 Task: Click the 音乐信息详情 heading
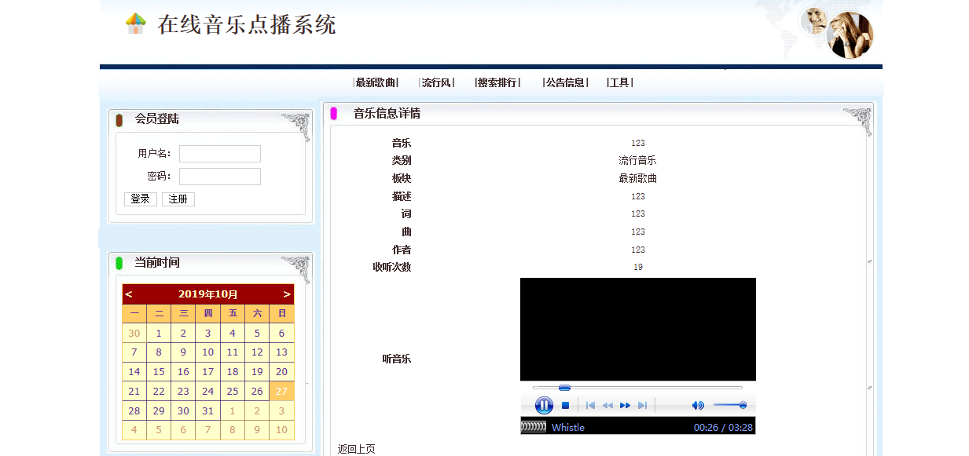click(387, 114)
